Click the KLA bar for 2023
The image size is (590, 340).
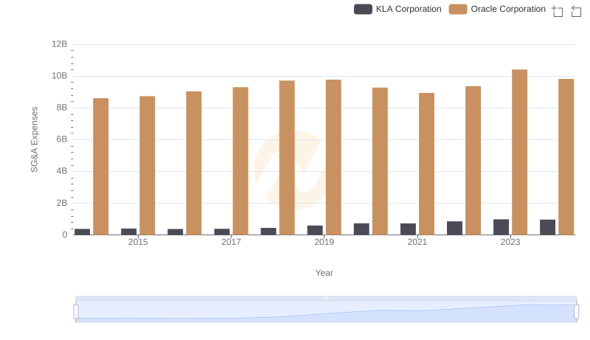501,227
